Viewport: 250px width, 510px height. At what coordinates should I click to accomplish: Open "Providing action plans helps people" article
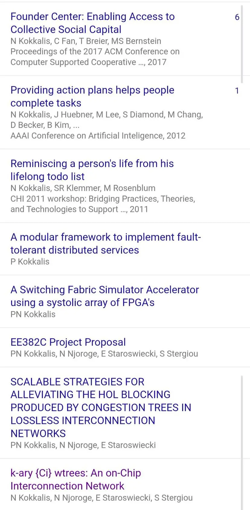(92, 96)
